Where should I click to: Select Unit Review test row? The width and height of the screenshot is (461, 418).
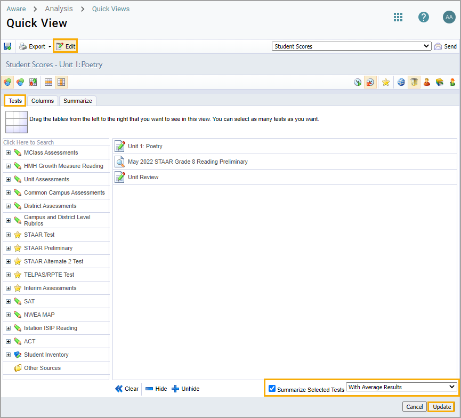tap(285, 177)
